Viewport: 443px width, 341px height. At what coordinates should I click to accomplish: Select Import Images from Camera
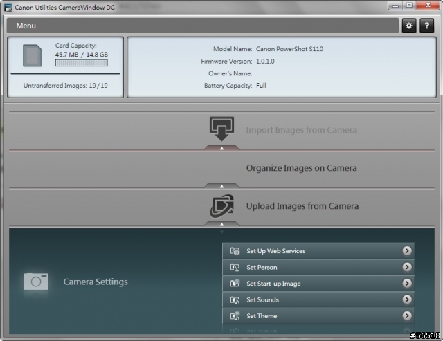(x=302, y=130)
